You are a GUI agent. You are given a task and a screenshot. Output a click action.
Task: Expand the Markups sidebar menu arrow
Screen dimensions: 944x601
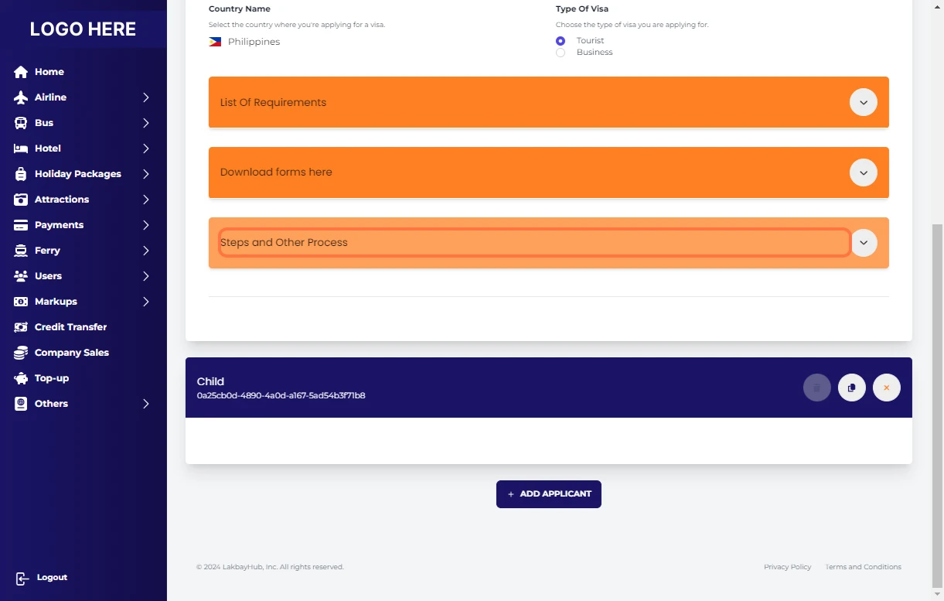tap(145, 302)
